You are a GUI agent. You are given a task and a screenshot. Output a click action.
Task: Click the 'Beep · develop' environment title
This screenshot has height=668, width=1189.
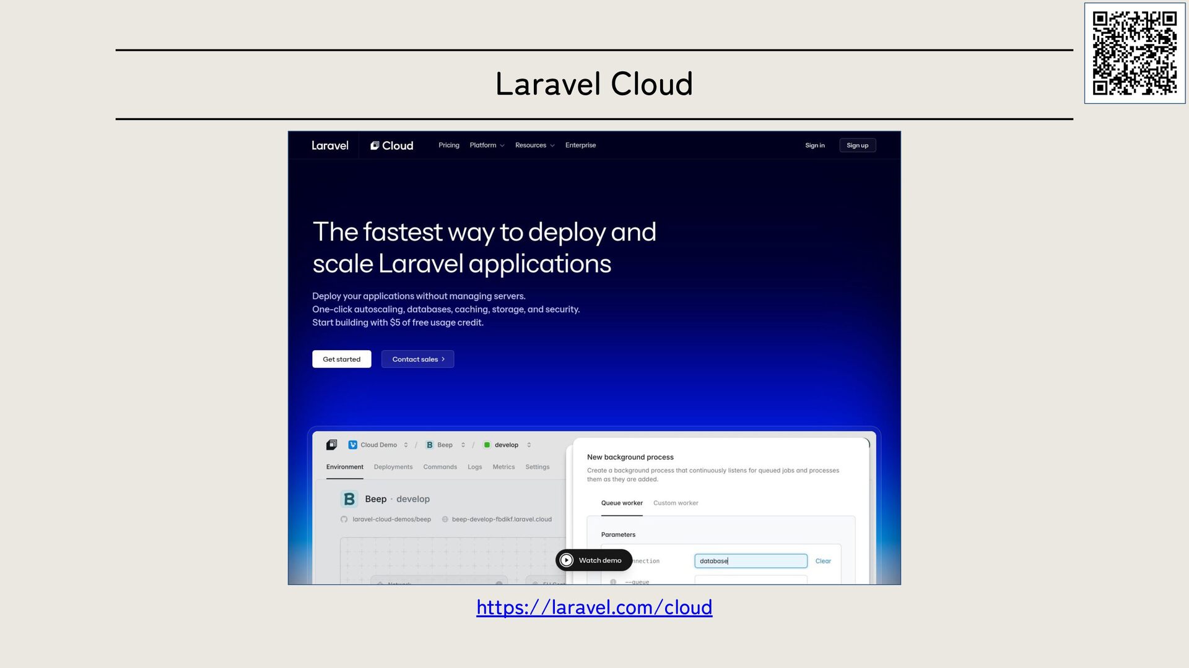point(397,499)
